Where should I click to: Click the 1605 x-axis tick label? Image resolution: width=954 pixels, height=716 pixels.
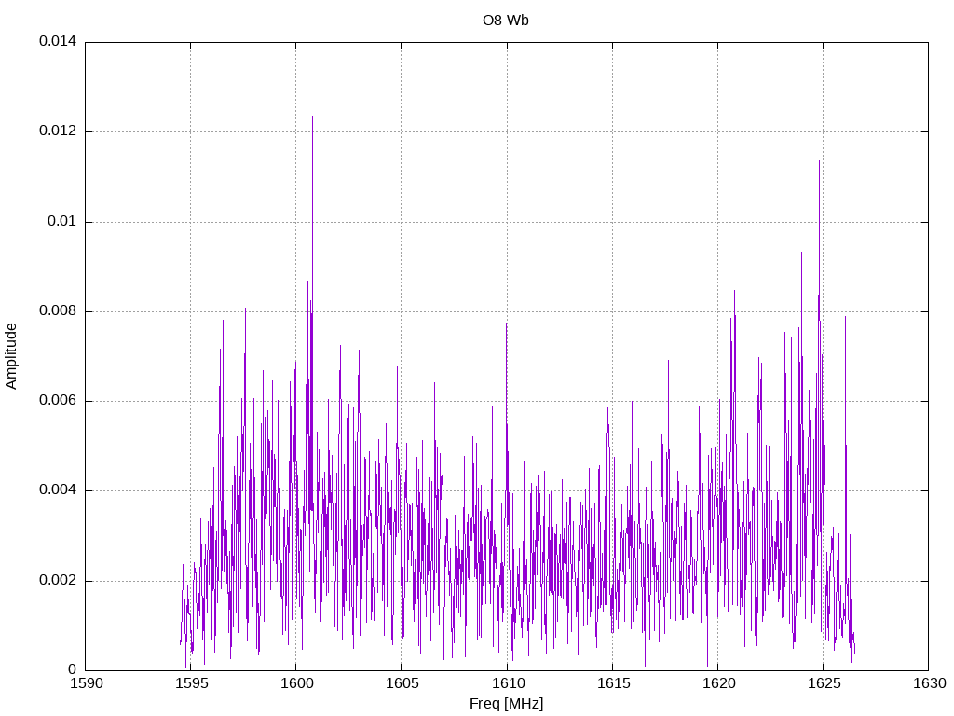(402, 683)
